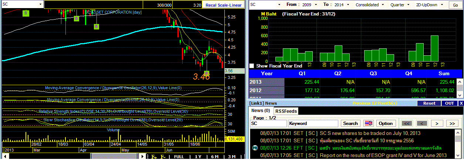Screen dimensions: 464x160
Task: Click the OUT button in News panel
Action: point(450,103)
